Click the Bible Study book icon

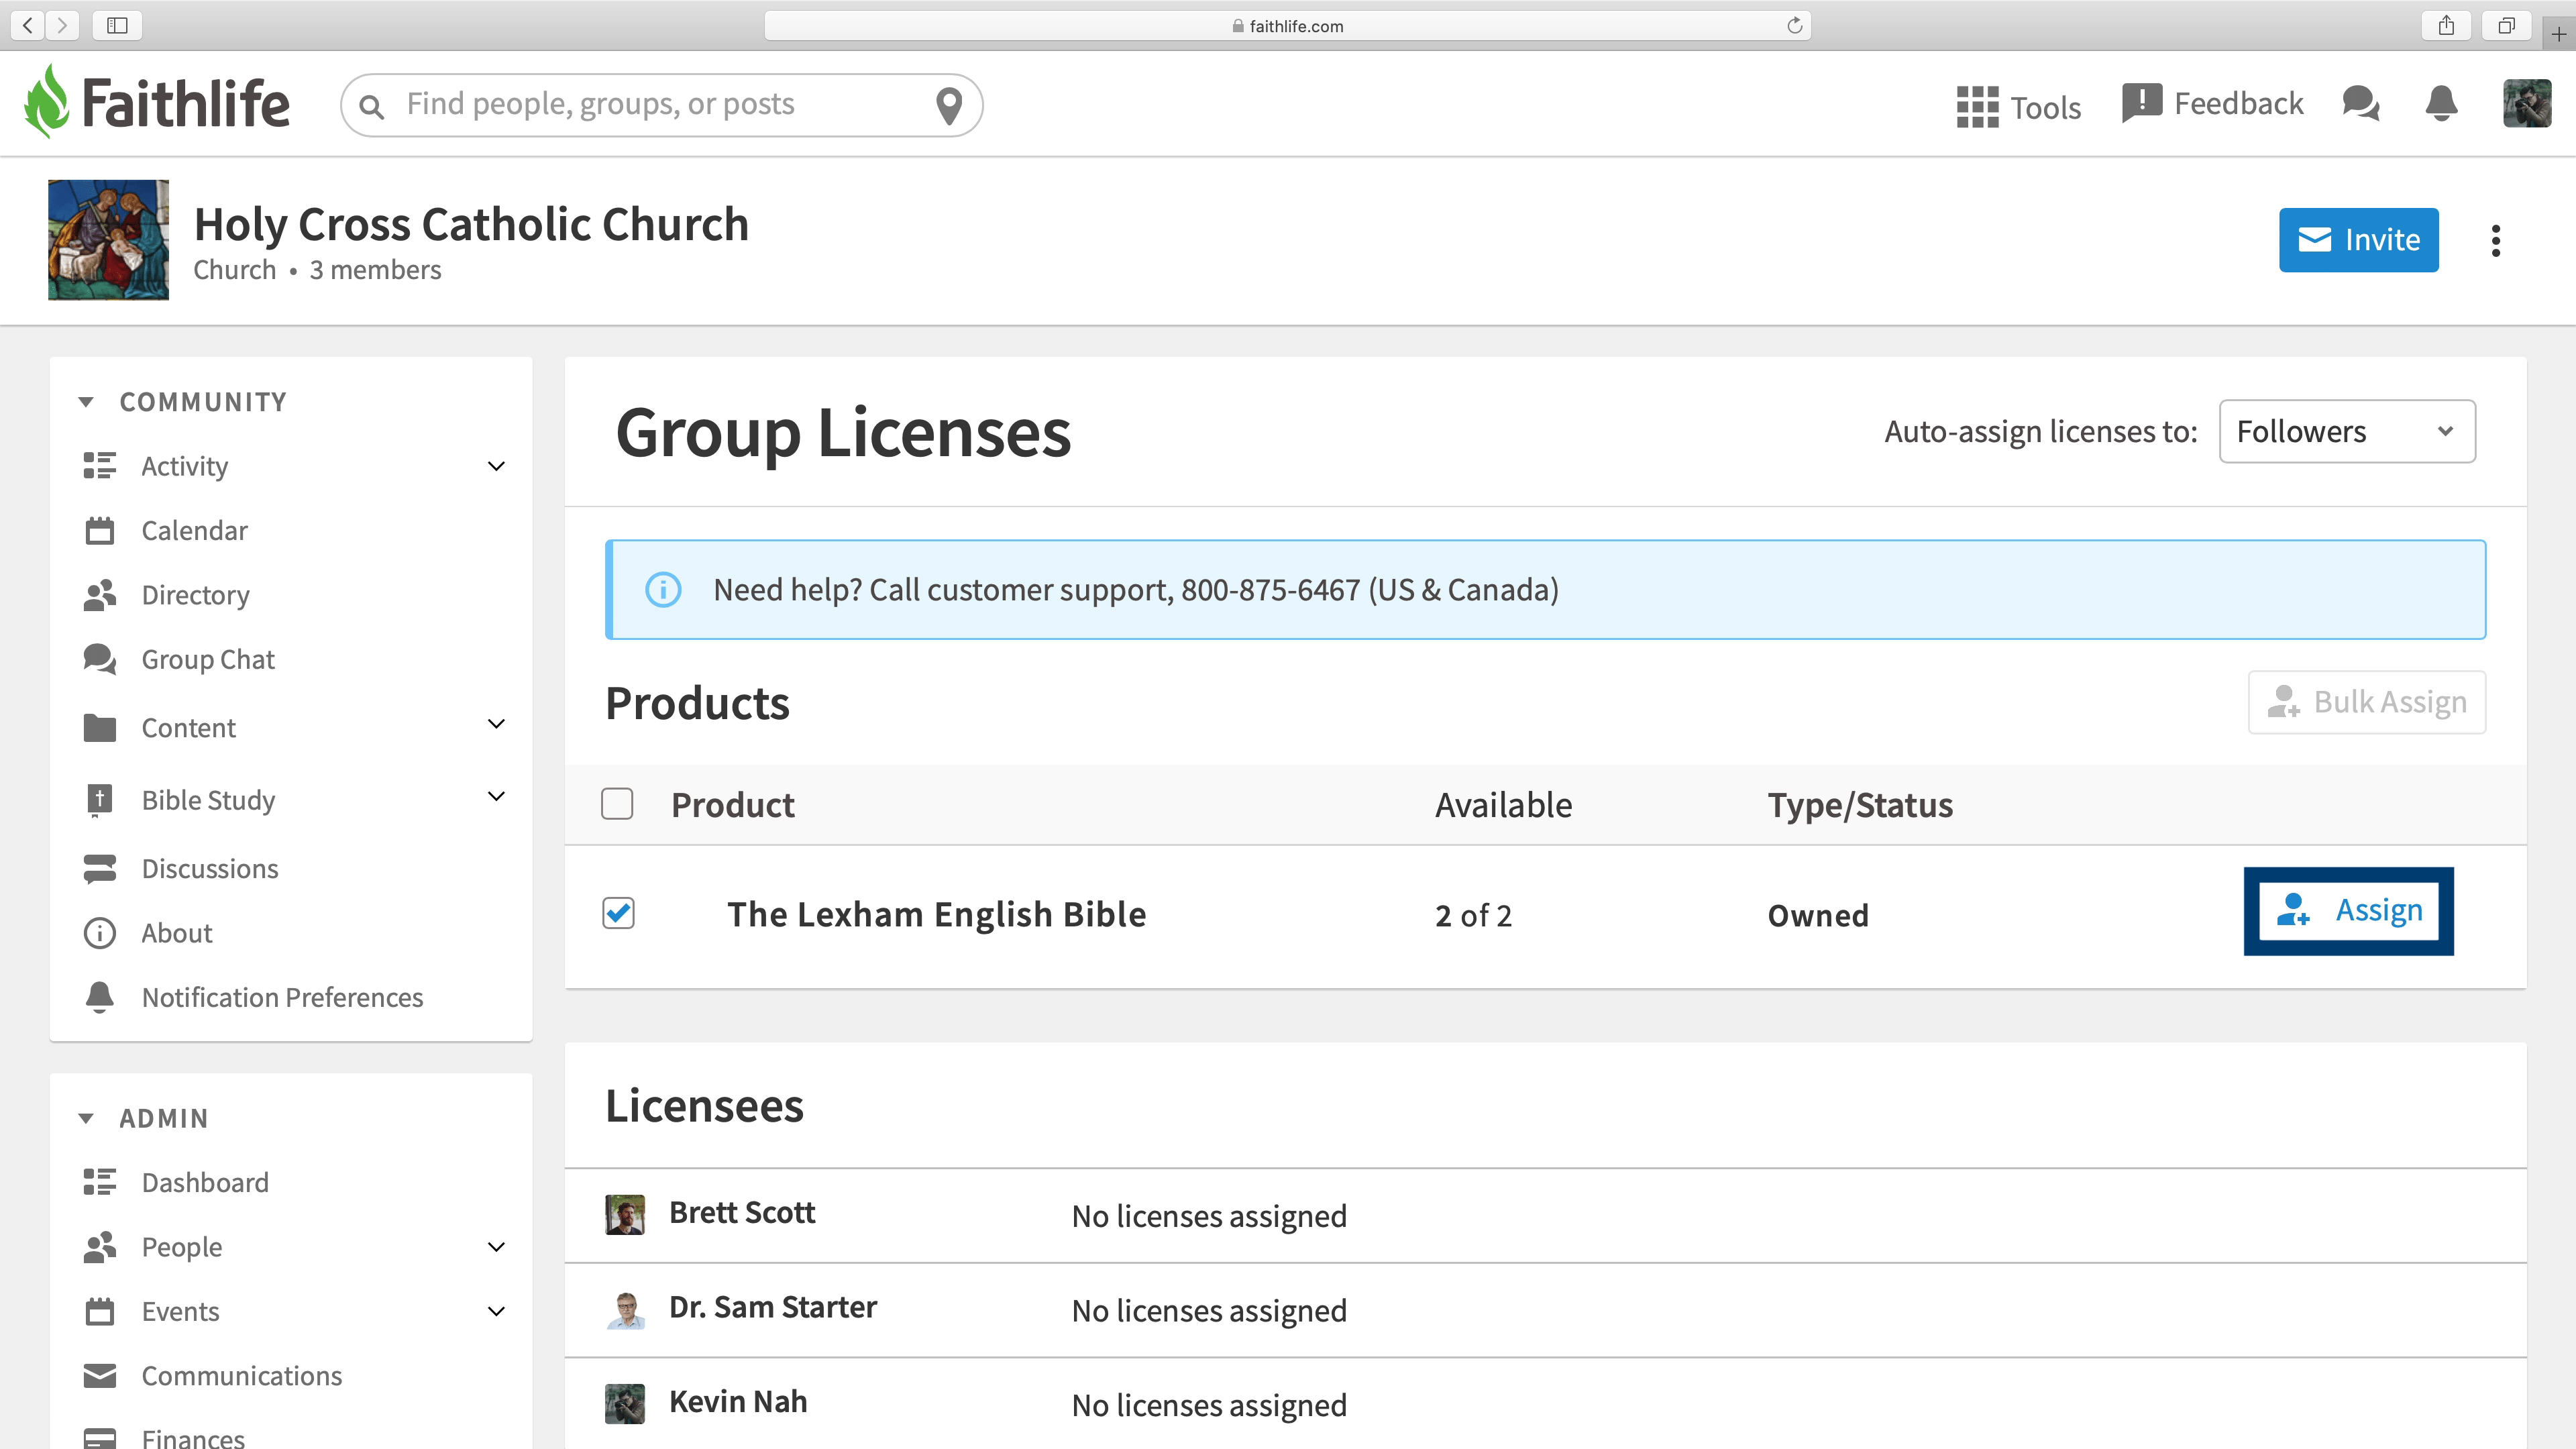click(99, 800)
